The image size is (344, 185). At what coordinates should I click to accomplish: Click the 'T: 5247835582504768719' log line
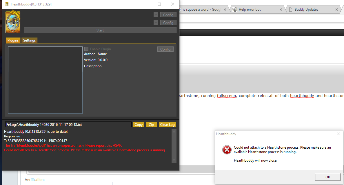tap(36, 141)
